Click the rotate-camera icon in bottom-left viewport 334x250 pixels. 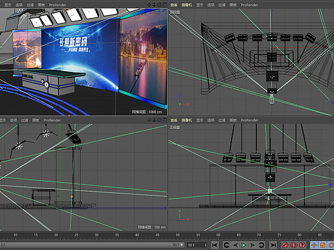(159, 120)
